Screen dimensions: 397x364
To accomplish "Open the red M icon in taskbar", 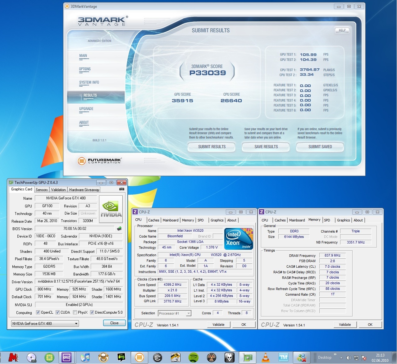I will pyautogui.click(x=13, y=357).
